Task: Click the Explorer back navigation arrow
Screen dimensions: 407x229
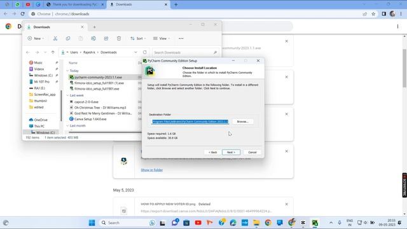Action: (x=28, y=52)
